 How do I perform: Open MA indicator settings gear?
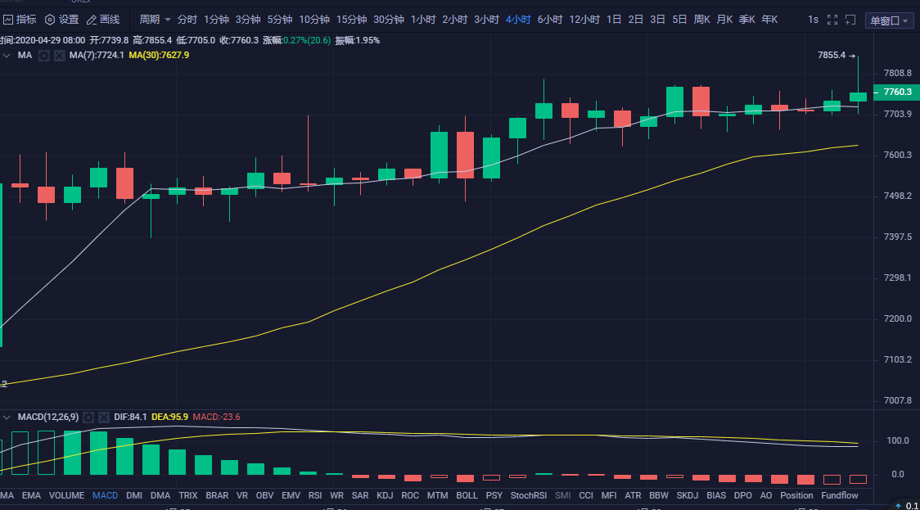(x=44, y=55)
